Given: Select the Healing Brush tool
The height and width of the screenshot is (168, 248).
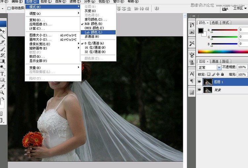Looking at the screenshot, I should [x=2, y=42].
